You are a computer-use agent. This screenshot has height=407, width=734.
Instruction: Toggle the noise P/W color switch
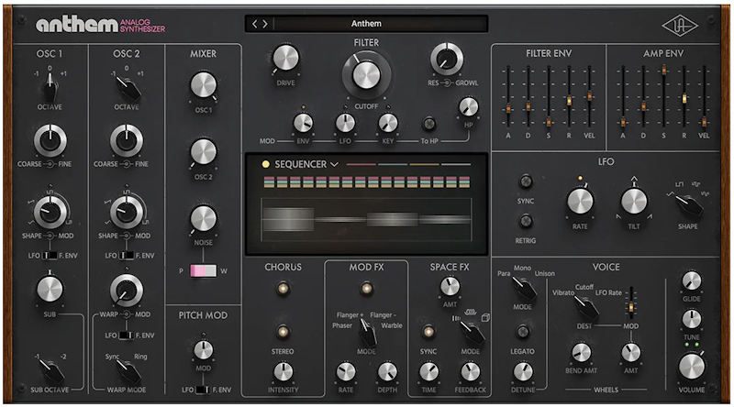(203, 270)
